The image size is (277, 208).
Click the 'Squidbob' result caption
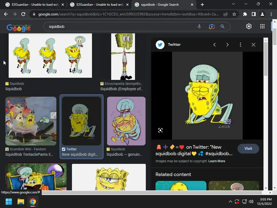click(x=14, y=89)
